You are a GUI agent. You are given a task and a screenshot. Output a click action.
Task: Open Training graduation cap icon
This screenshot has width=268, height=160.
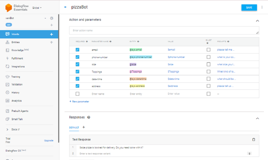pos(7,77)
